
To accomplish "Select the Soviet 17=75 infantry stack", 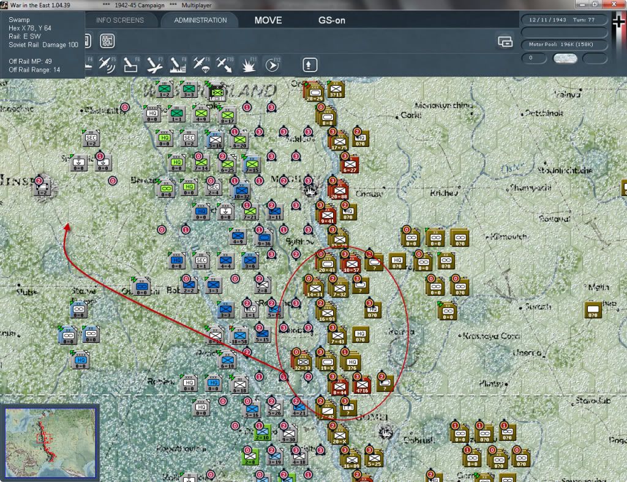I will point(339,141).
